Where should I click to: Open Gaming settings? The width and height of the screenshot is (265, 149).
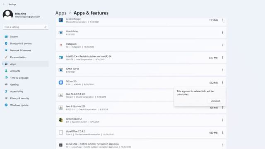click(x=26, y=84)
